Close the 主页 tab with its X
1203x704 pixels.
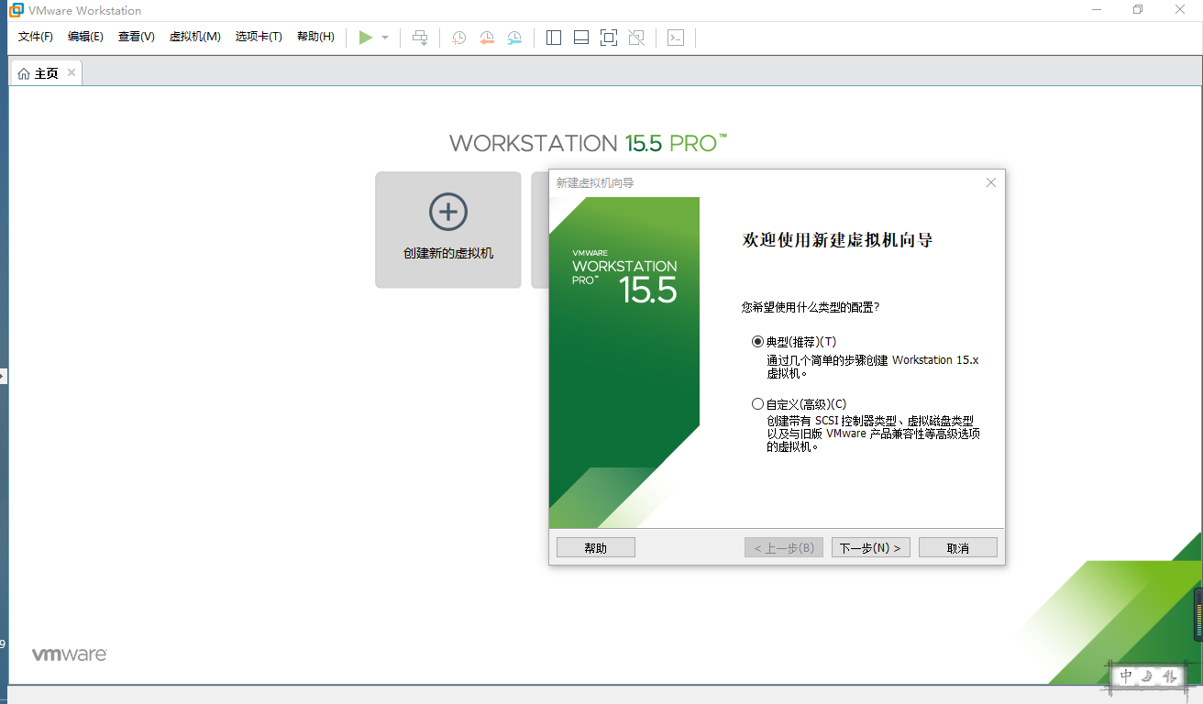click(x=72, y=72)
